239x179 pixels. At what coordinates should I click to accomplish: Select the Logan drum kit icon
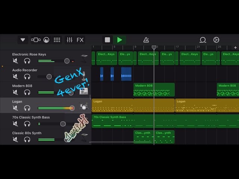[x=84, y=106]
